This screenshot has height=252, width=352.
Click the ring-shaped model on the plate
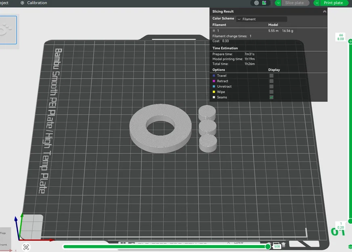click(161, 129)
